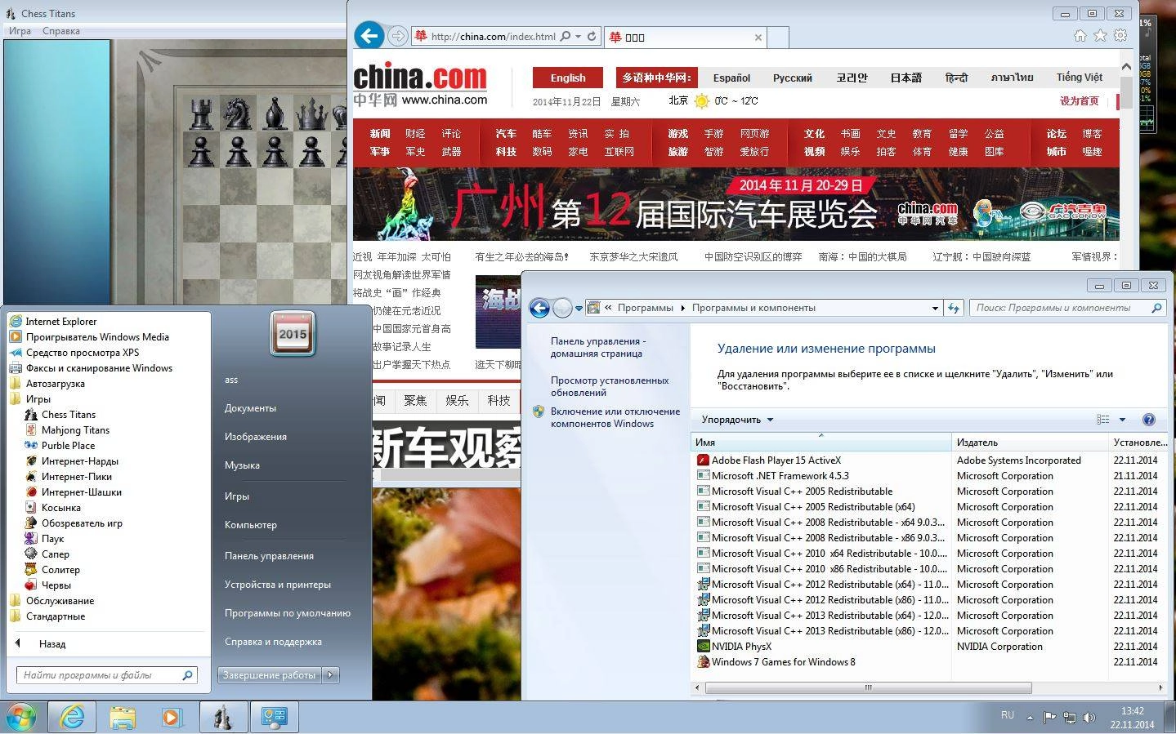This screenshot has height=734, width=1176.
Task: Refresh the Программы и компоненты window
Action: [954, 308]
